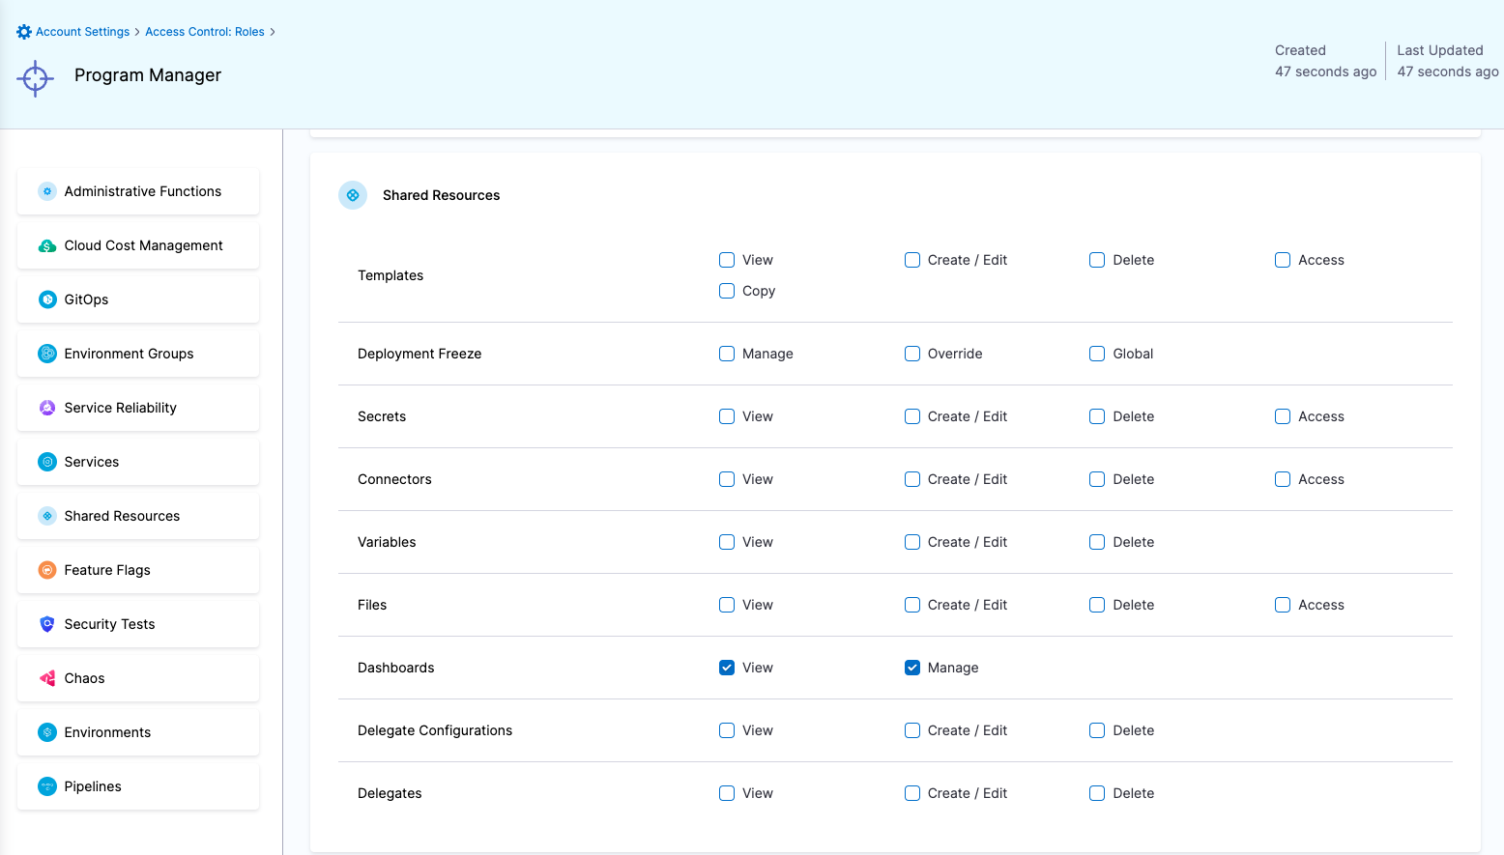Select the Cloud Cost Management icon

pyautogui.click(x=46, y=245)
